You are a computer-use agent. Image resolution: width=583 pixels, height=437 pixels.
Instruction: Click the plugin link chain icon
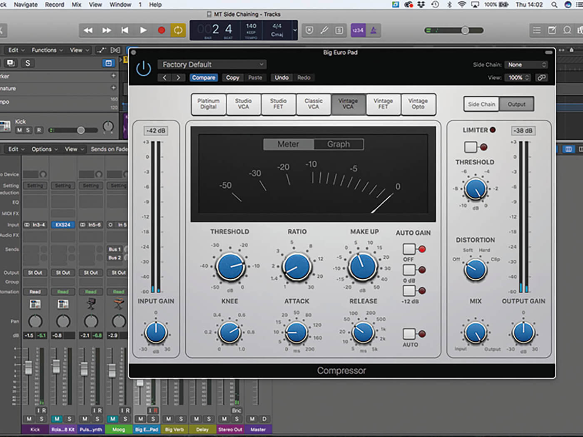pos(541,77)
